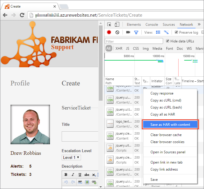The image size is (204, 189).
Task: Filter requests by Img type
Action: coord(146,49)
